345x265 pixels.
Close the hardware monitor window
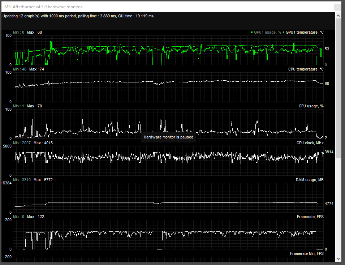pos(337,7)
